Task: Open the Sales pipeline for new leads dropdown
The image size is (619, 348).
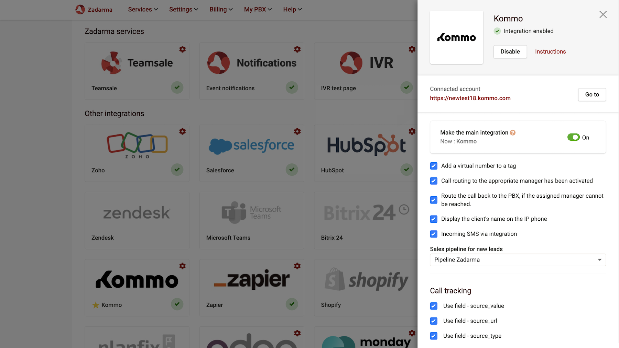Action: [518, 260]
